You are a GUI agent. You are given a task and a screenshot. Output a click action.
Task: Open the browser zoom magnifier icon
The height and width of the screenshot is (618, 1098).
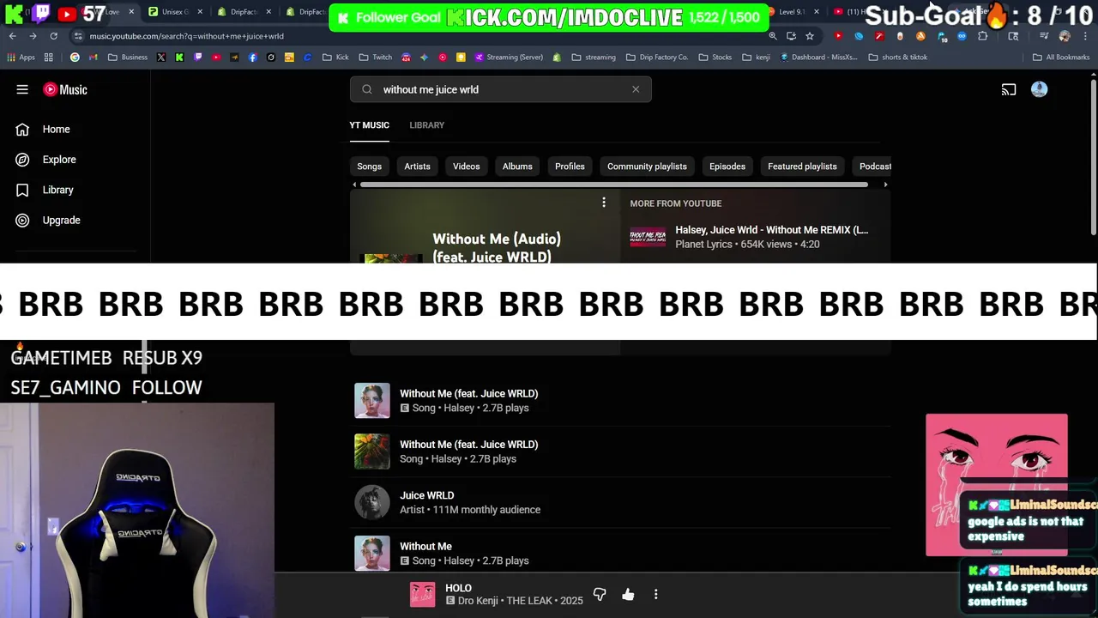click(x=773, y=36)
